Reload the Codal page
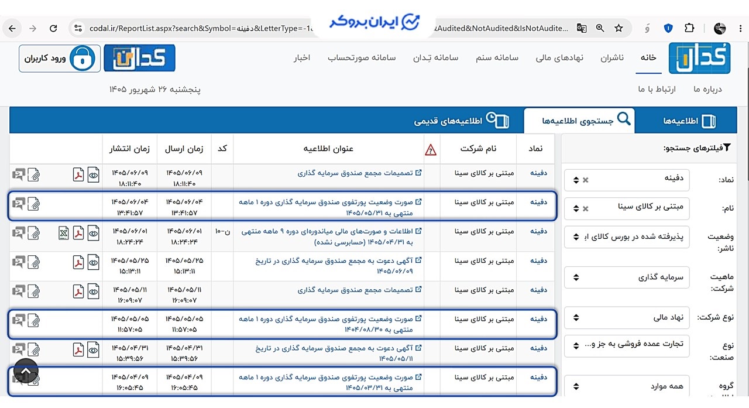This screenshot has width=749, height=408. pos(53,28)
